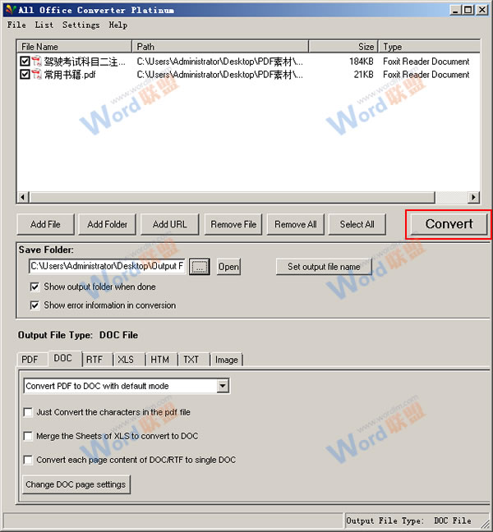This screenshot has height=532, width=493.
Task: Sort by the Path column header
Action: (220, 47)
